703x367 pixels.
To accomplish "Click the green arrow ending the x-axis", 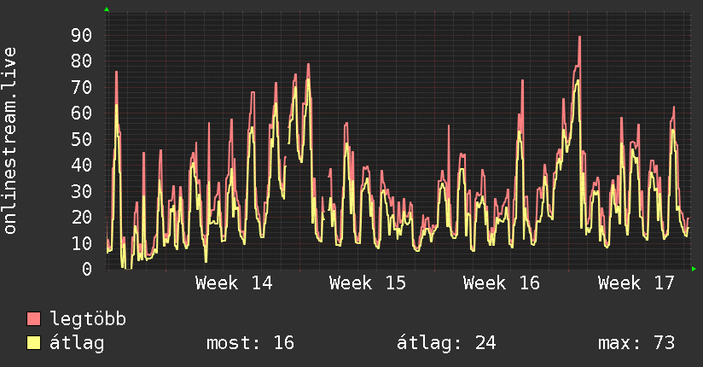I will [x=694, y=269].
